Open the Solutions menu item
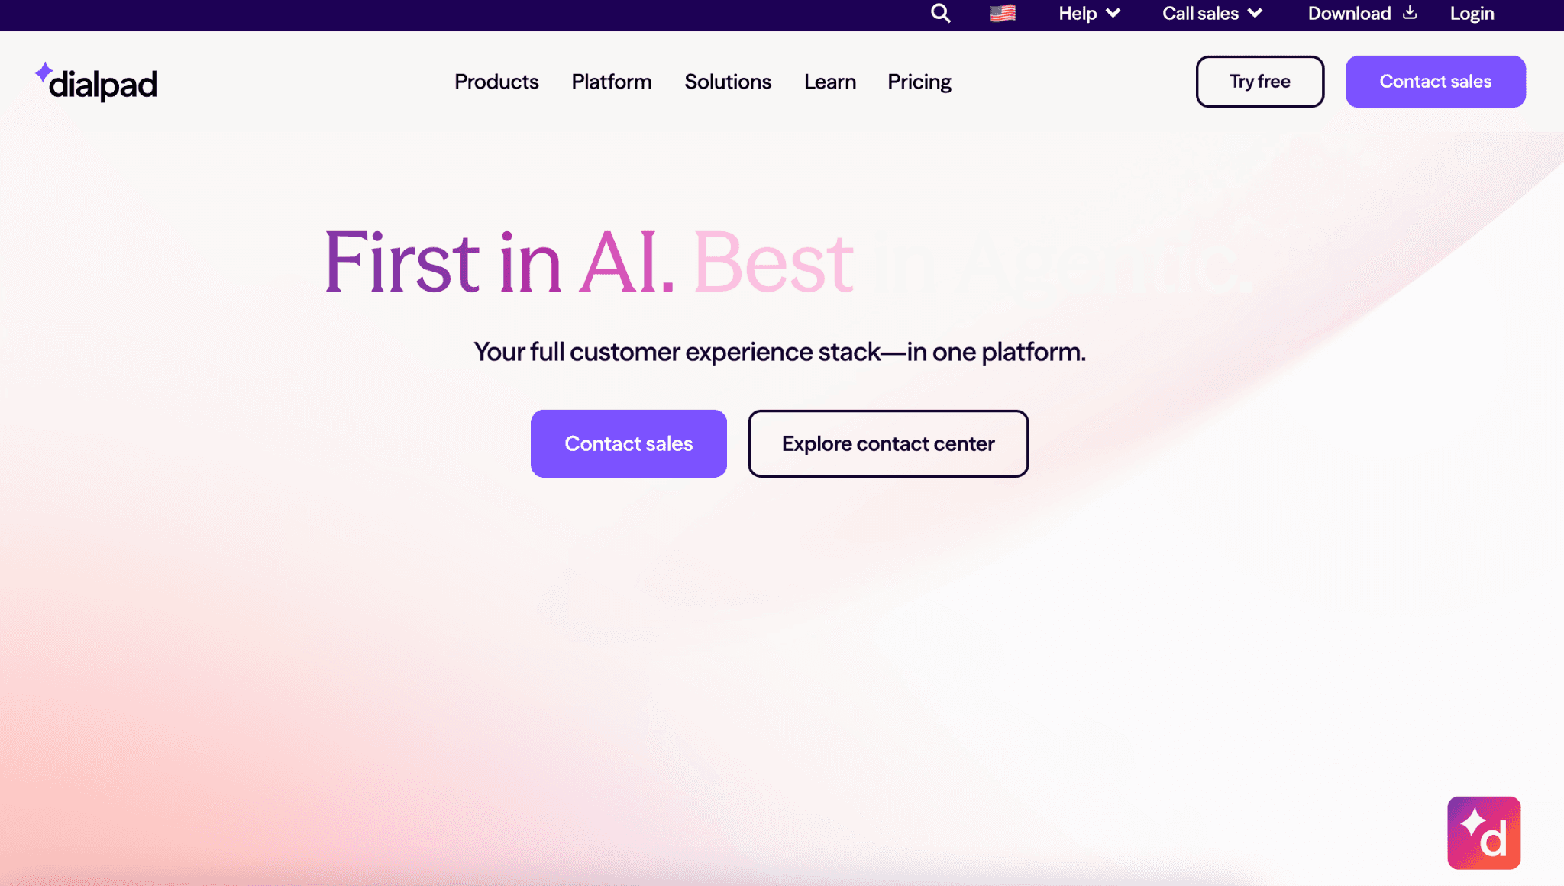 point(728,82)
